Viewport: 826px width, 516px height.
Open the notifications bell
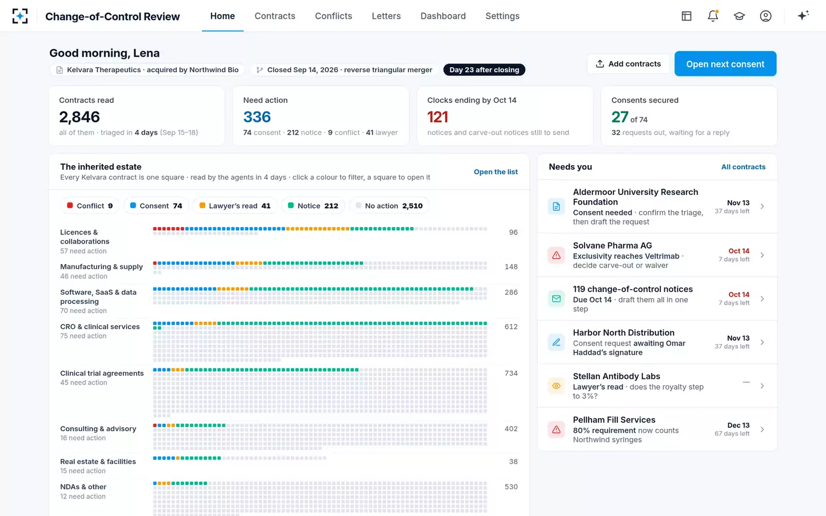pyautogui.click(x=713, y=16)
